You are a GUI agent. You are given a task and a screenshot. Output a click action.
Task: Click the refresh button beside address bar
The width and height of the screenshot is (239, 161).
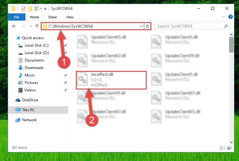(147, 26)
